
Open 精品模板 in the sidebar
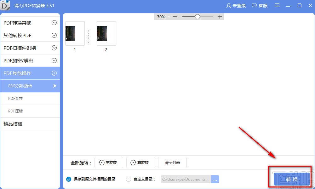[x=30, y=124]
